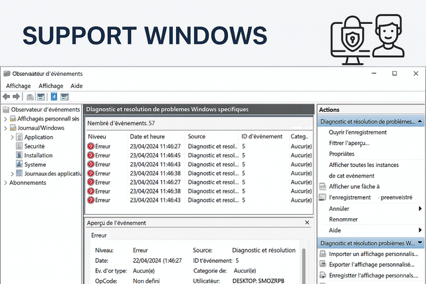This screenshot has width=426, height=284.
Task: Click the Observateur d'événements root node icon
Action: [6, 110]
